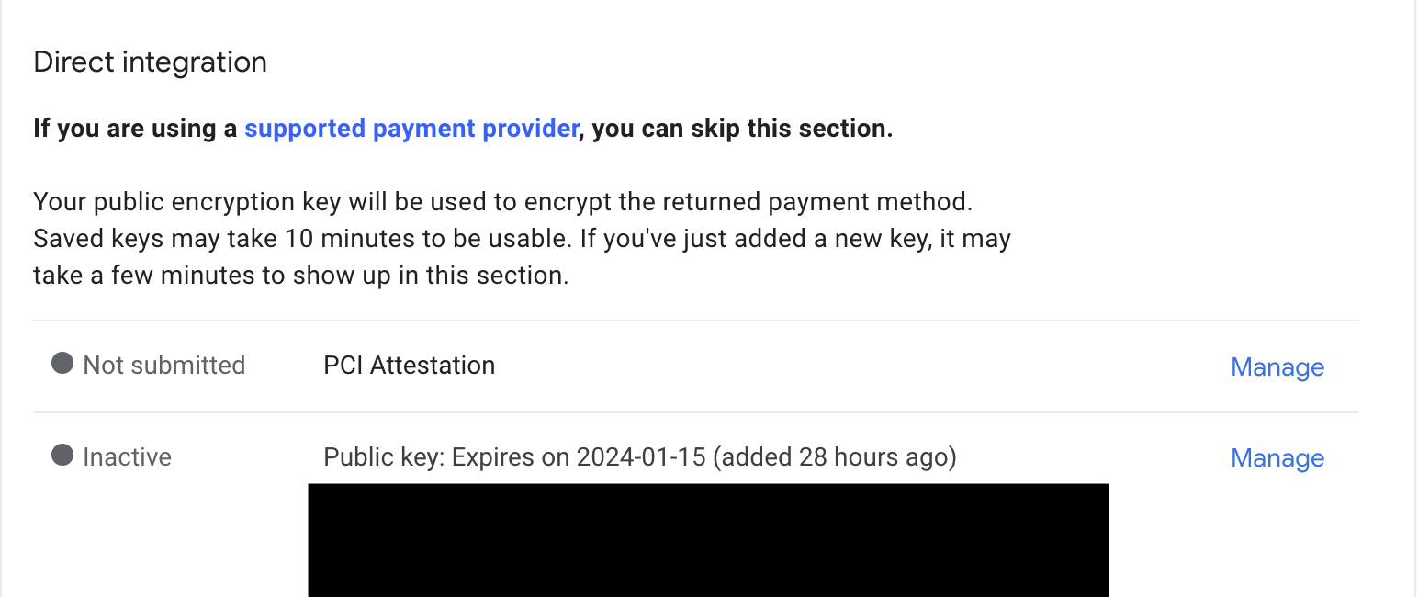This screenshot has width=1418, height=597.
Task: Open the supported payment provider link
Action: click(x=411, y=128)
